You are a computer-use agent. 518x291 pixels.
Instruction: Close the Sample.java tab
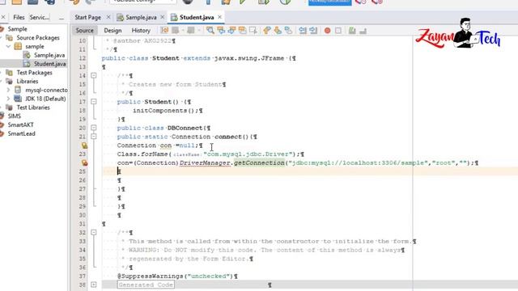(x=162, y=17)
